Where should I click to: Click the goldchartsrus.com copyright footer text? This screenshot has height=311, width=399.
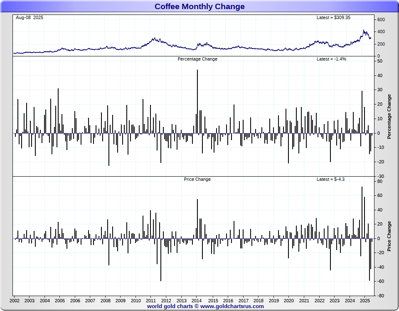click(205, 306)
